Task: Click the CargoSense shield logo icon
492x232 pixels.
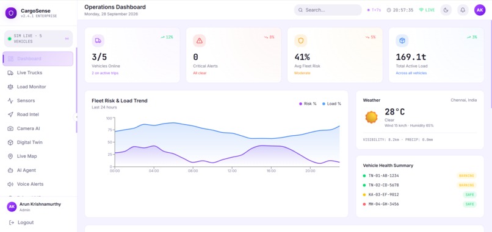Action: [x=11, y=13]
